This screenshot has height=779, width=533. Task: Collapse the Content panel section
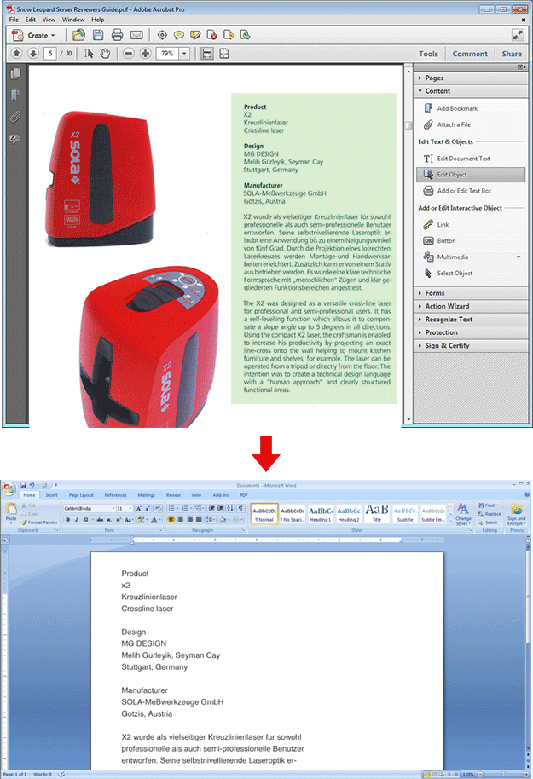click(471, 91)
